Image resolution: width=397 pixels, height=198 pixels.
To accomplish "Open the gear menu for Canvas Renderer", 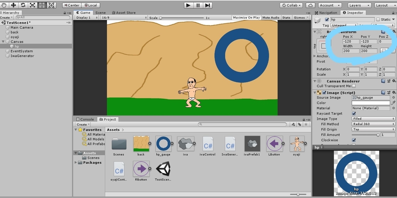I will pos(393,81).
